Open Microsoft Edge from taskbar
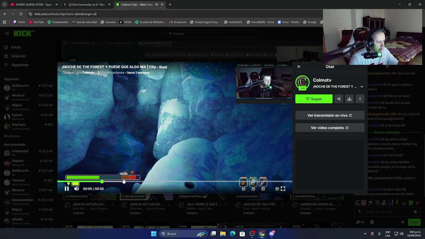This screenshot has height=239, width=425. click(x=232, y=234)
